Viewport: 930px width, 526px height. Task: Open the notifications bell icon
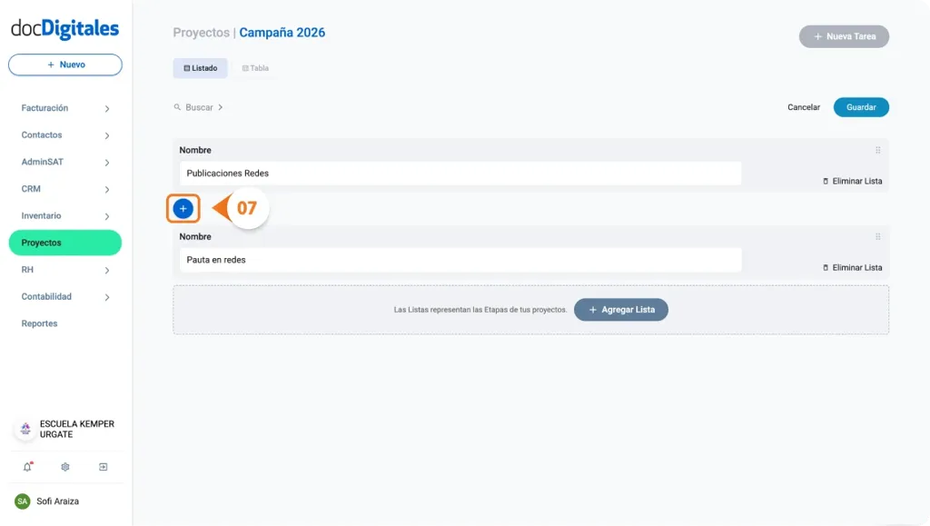point(25,466)
